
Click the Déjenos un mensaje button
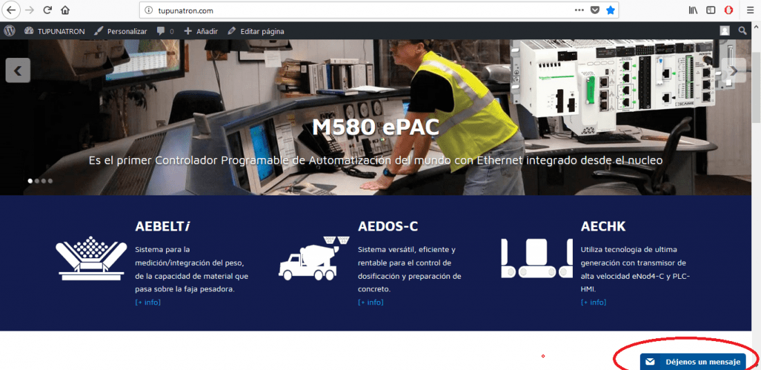(x=693, y=362)
